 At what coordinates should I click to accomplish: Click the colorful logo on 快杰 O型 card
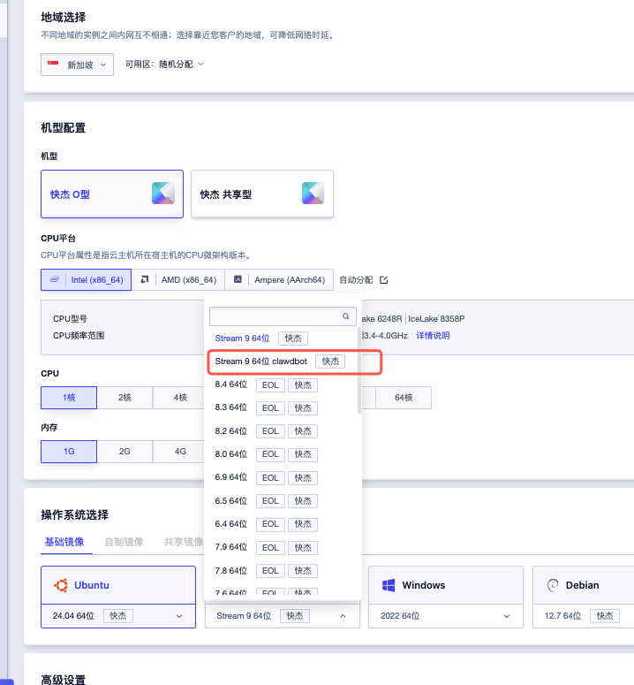[x=162, y=194]
